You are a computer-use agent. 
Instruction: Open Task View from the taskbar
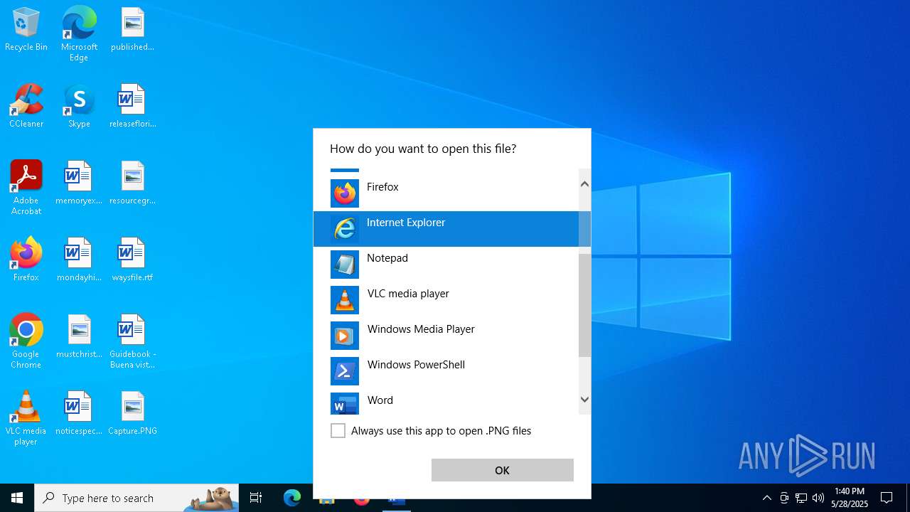[x=256, y=498]
